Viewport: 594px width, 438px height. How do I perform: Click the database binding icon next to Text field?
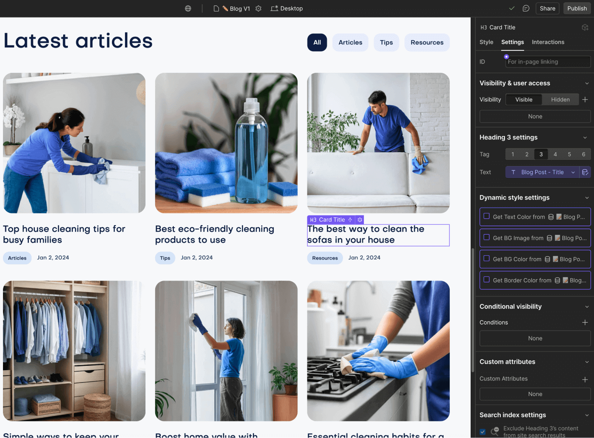point(585,172)
